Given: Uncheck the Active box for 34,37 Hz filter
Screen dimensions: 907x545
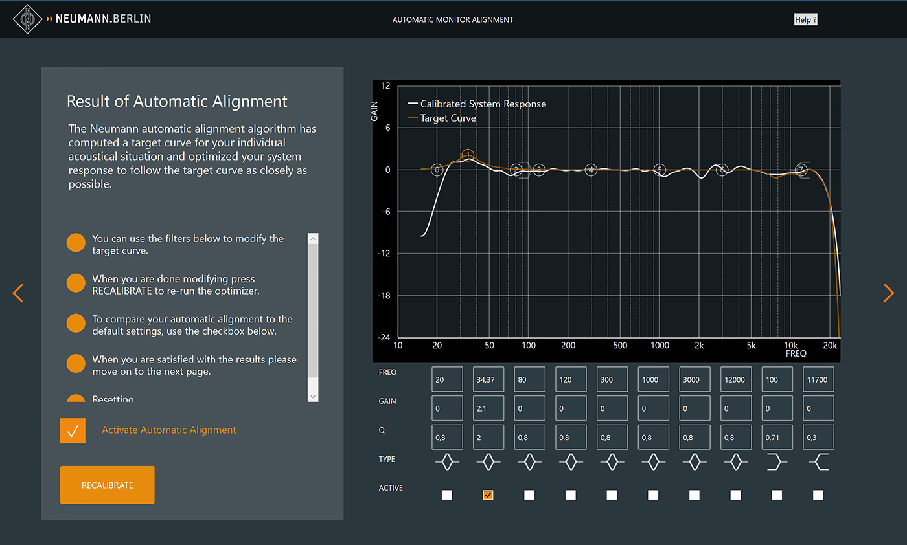Looking at the screenshot, I should pos(488,495).
